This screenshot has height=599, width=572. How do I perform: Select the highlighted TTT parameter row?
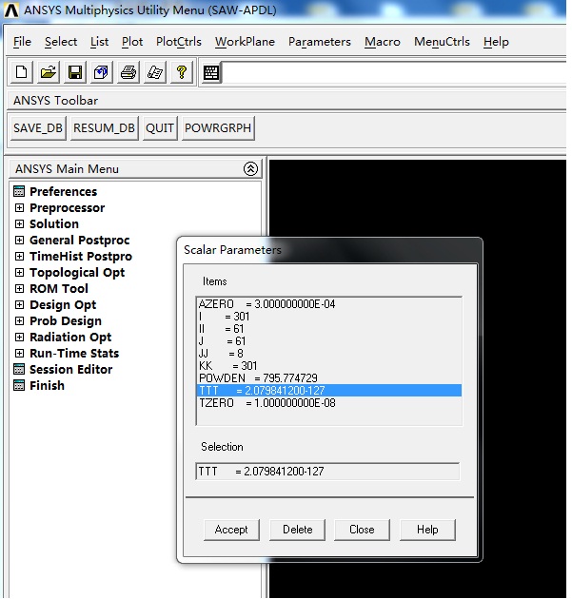click(x=329, y=391)
